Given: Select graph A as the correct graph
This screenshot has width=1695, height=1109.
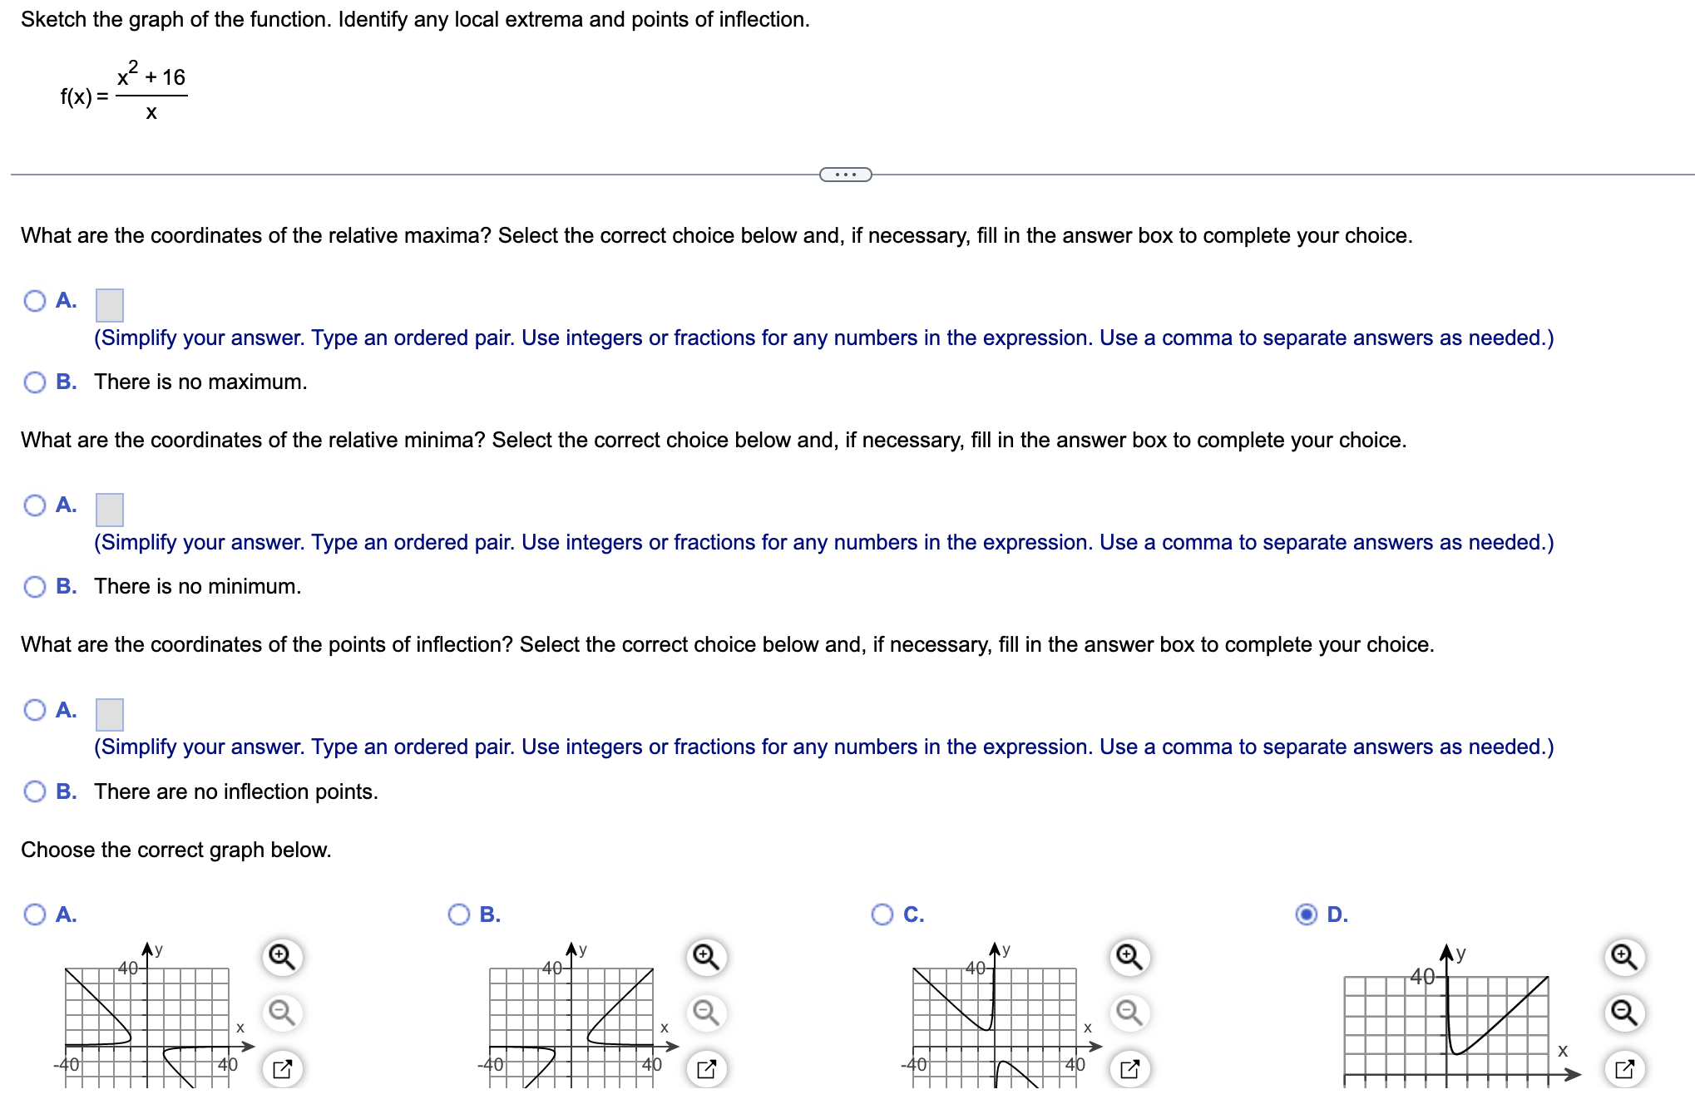Looking at the screenshot, I should pos(35,914).
